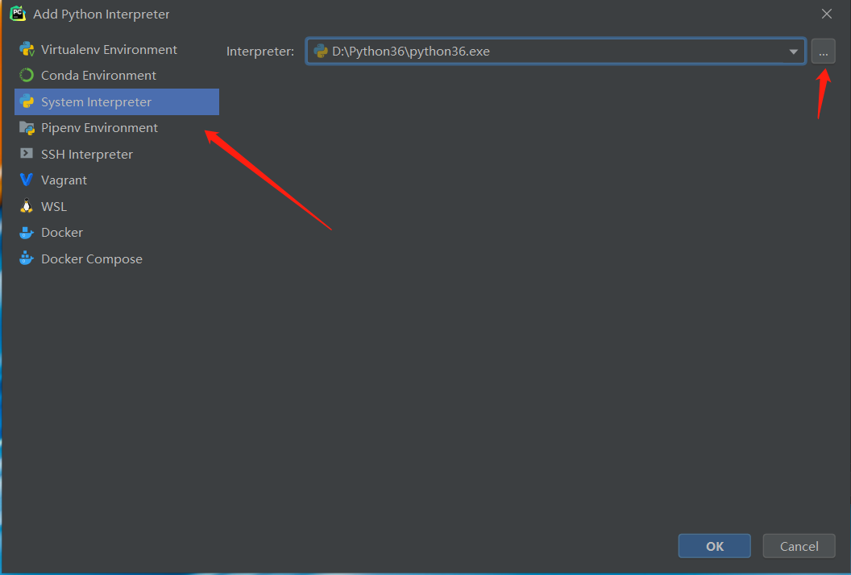Click the PyCharm logo in title bar
The image size is (851, 575).
pos(18,14)
